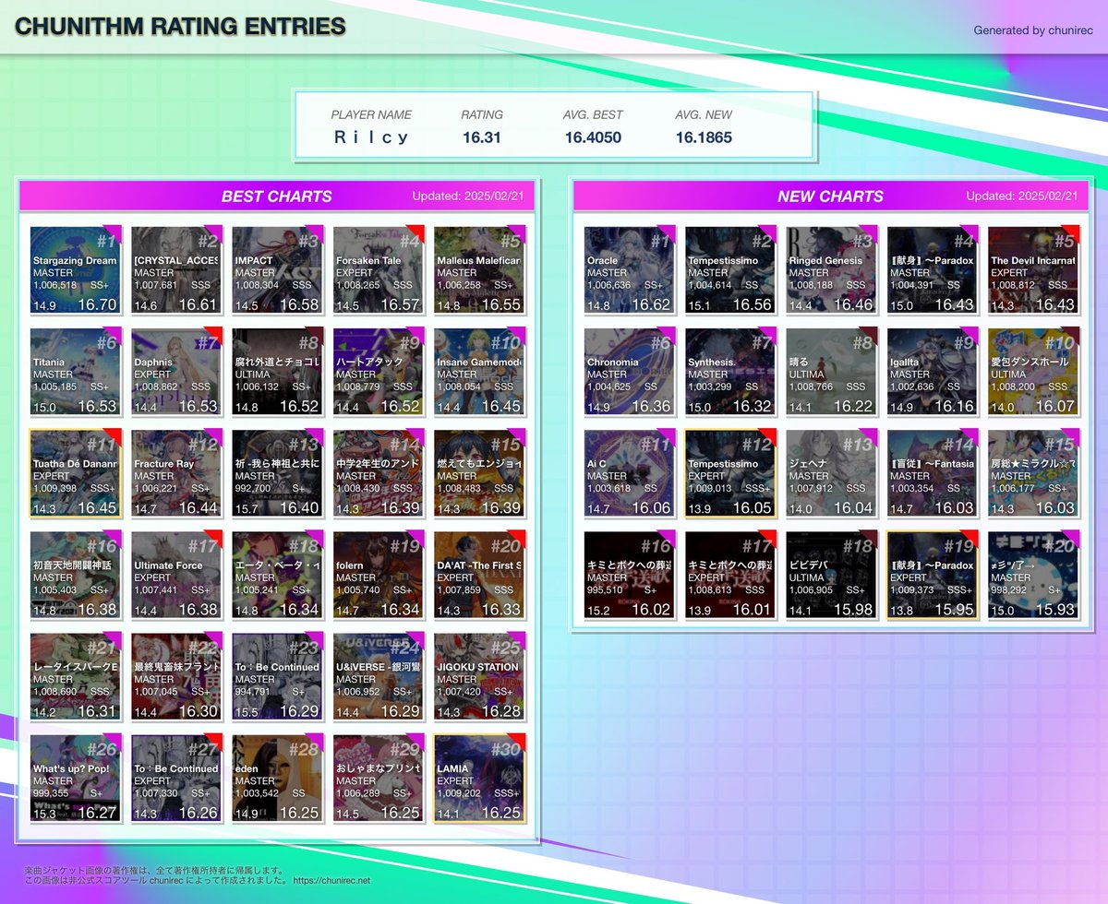Click the NEW CHARTS header
Image resolution: width=1108 pixels, height=904 pixels.
coord(831,196)
